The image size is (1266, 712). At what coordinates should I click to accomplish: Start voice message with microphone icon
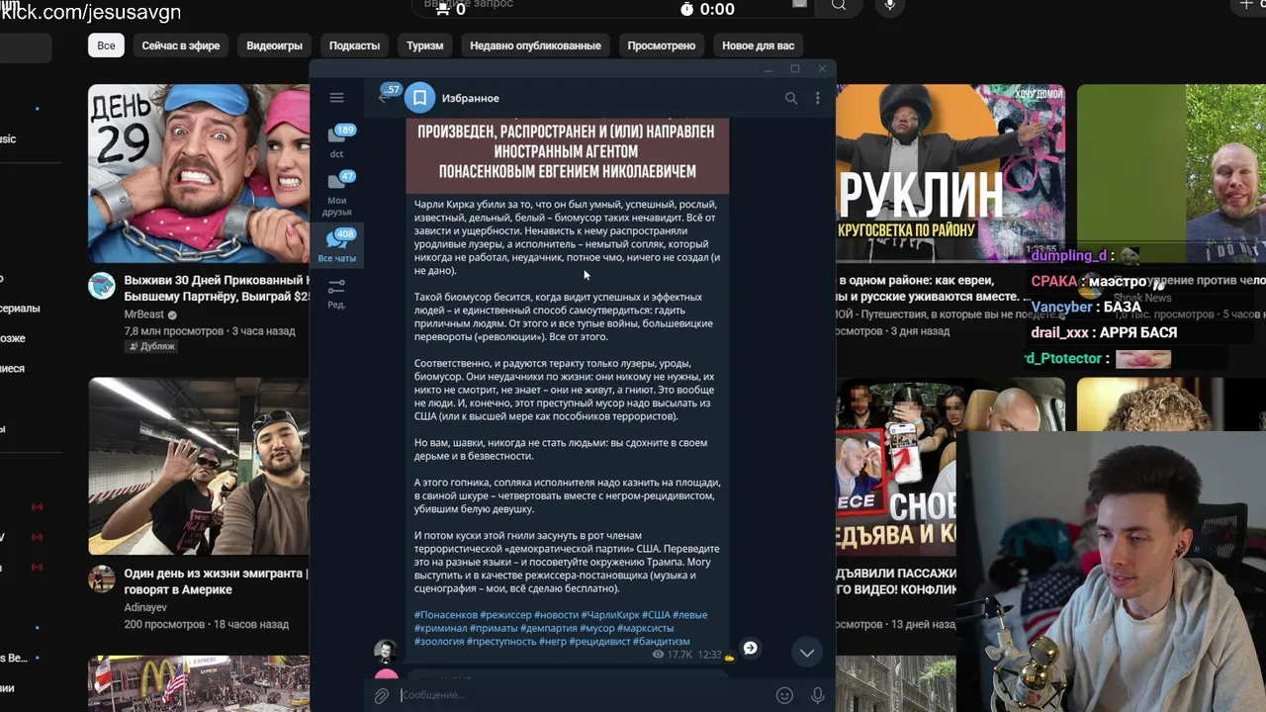coord(818,695)
